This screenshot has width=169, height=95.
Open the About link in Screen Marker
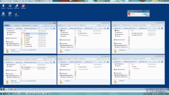pos(129,16)
